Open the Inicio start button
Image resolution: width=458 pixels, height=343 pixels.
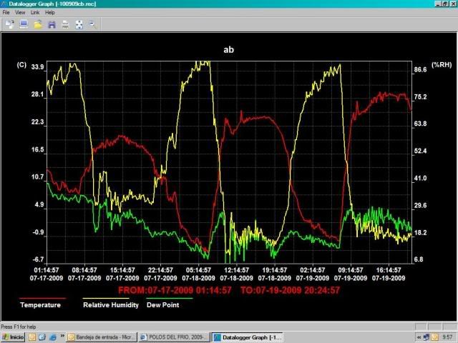click(13, 337)
